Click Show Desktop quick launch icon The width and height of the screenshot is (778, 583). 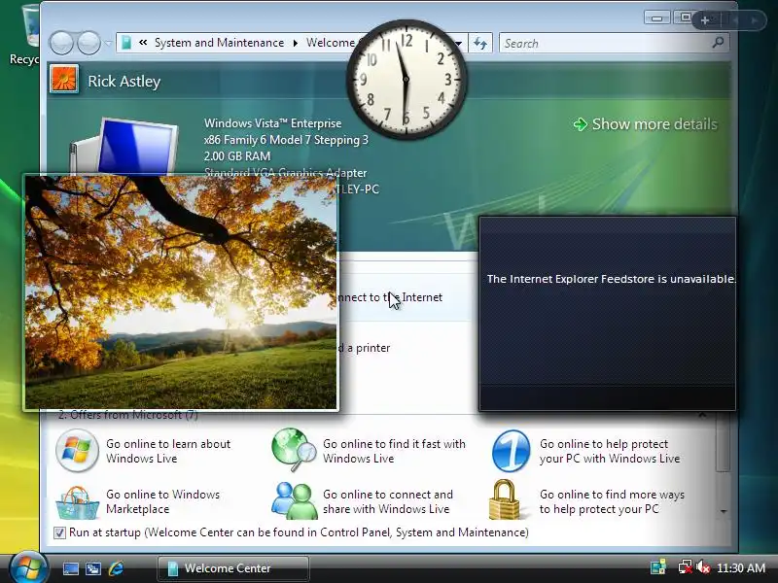[x=70, y=568]
